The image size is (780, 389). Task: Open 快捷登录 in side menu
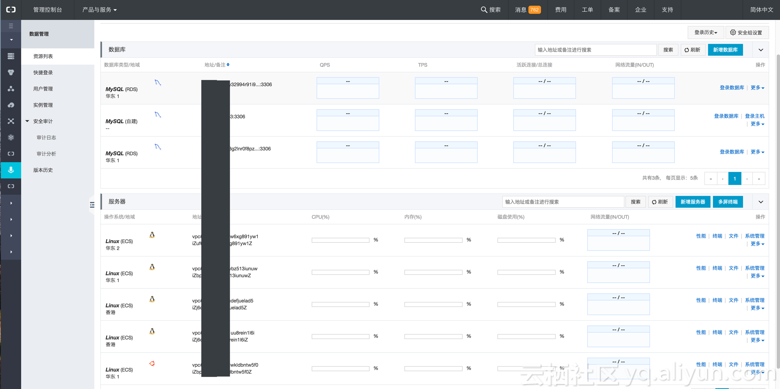click(43, 72)
